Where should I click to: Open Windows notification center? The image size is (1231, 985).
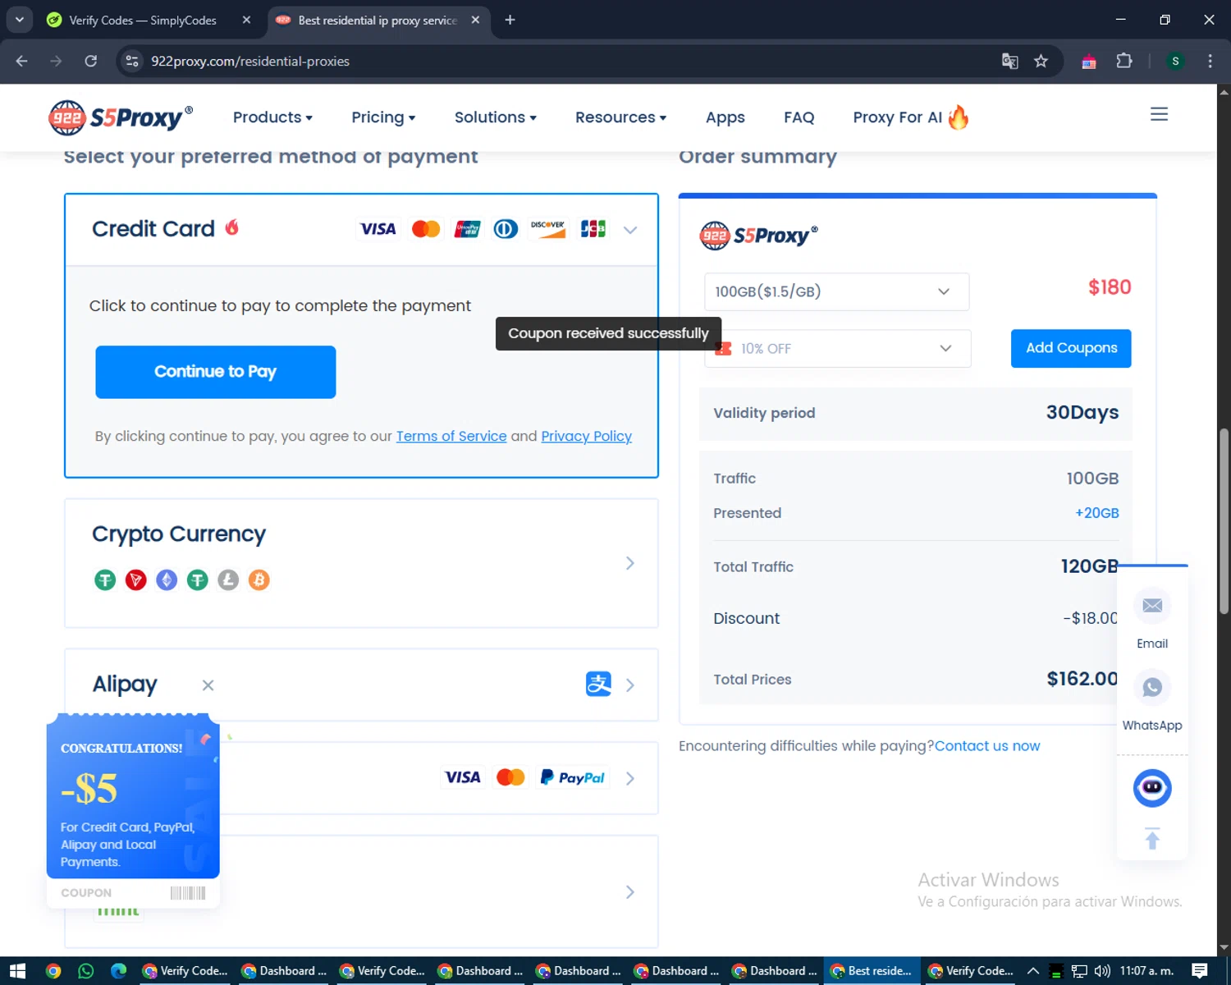1199,971
